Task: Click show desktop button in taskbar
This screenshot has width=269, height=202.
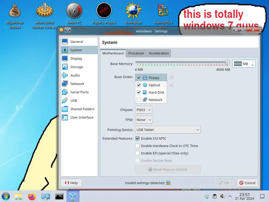Action: tap(262, 196)
